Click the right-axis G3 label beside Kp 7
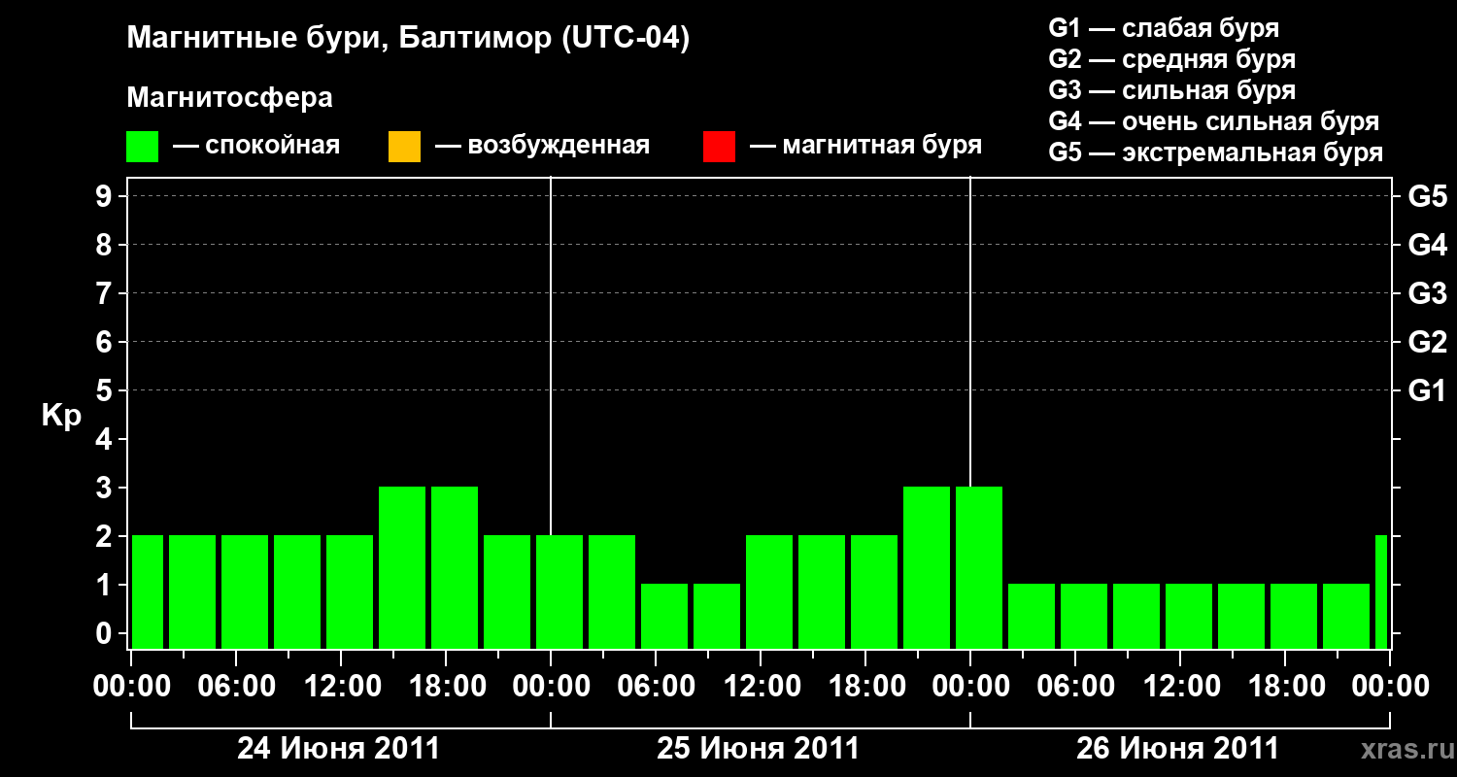Screen dimensions: 1457x777 pos(1428,293)
